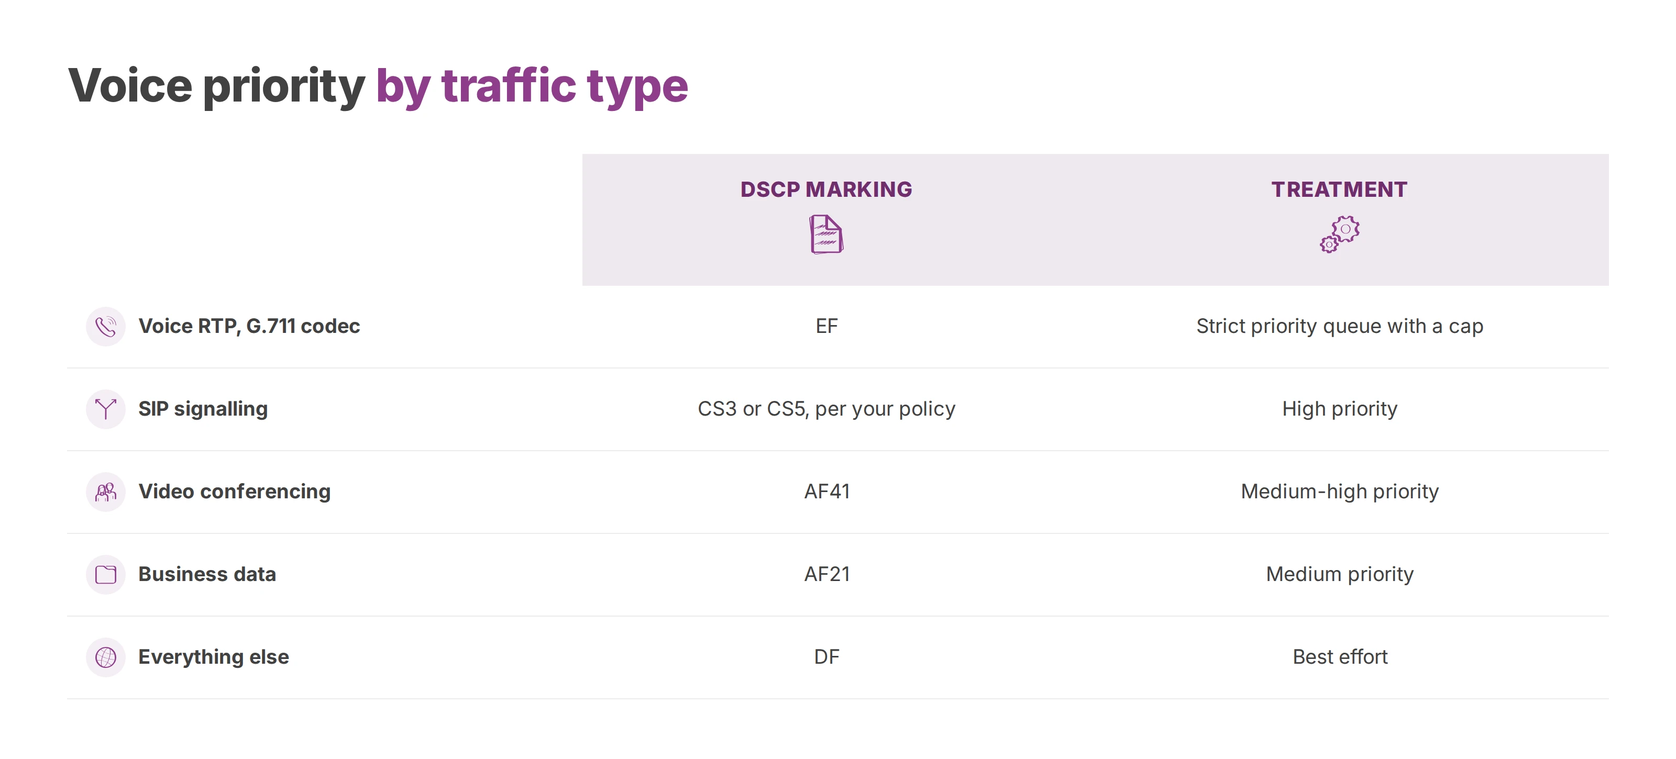Click the 'Business data' row label

click(207, 574)
